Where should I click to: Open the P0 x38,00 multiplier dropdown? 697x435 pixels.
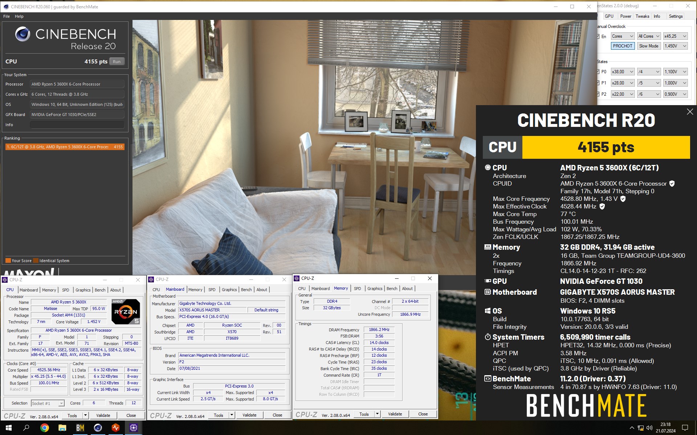point(623,72)
